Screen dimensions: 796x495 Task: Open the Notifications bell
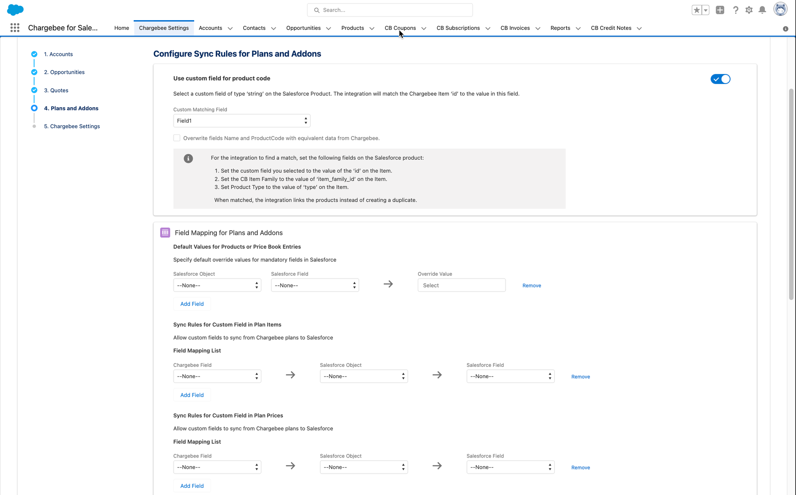[762, 10]
